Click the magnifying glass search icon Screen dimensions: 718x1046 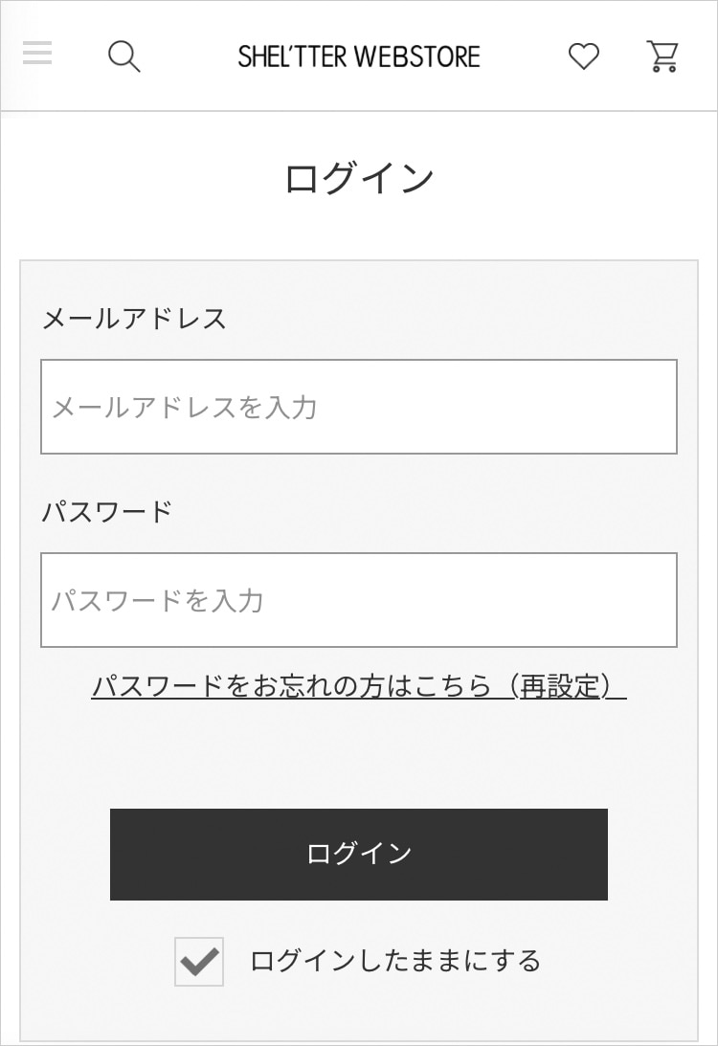[124, 56]
